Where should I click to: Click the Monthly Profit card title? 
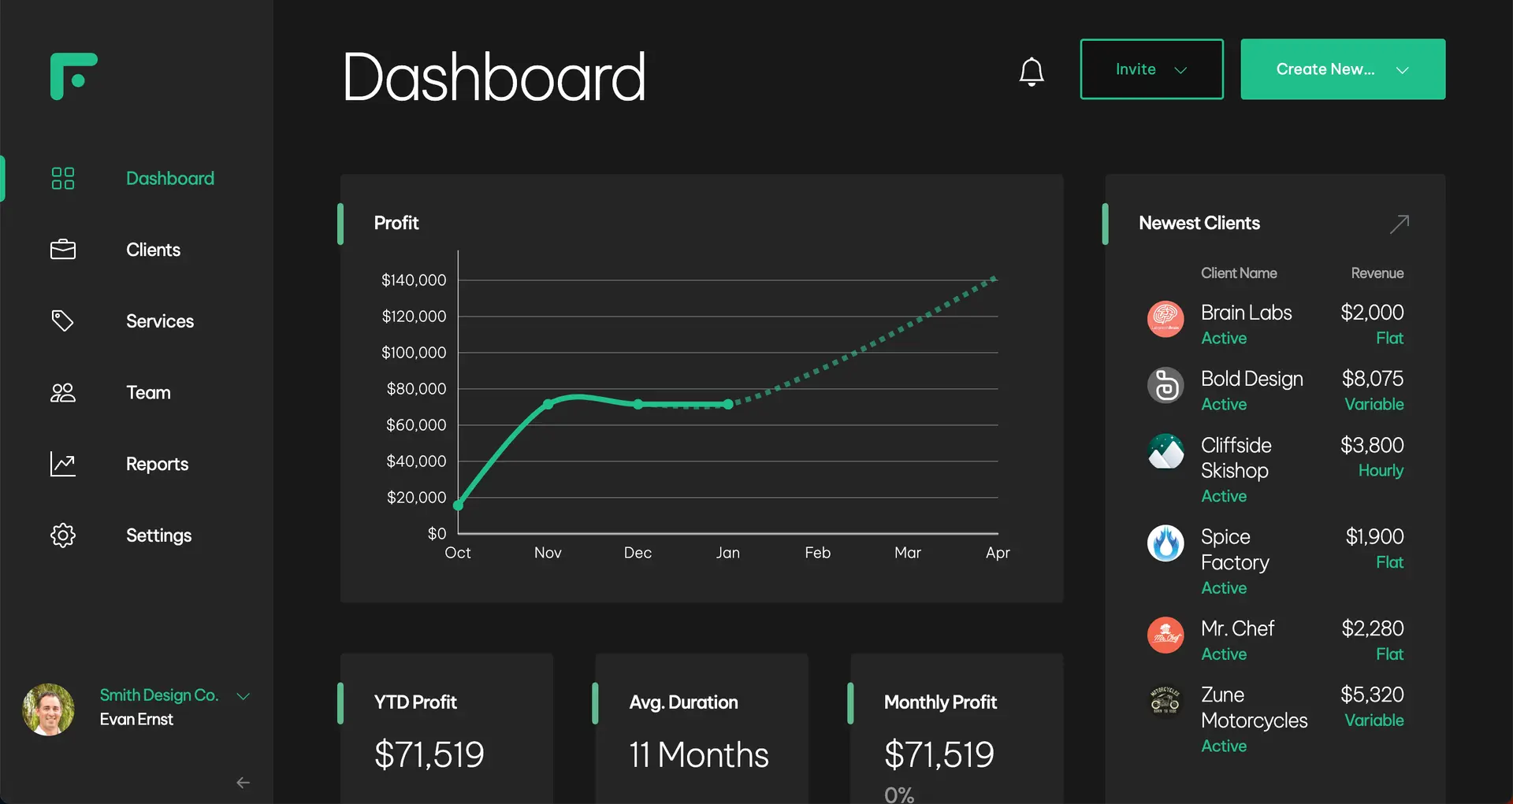coord(940,702)
